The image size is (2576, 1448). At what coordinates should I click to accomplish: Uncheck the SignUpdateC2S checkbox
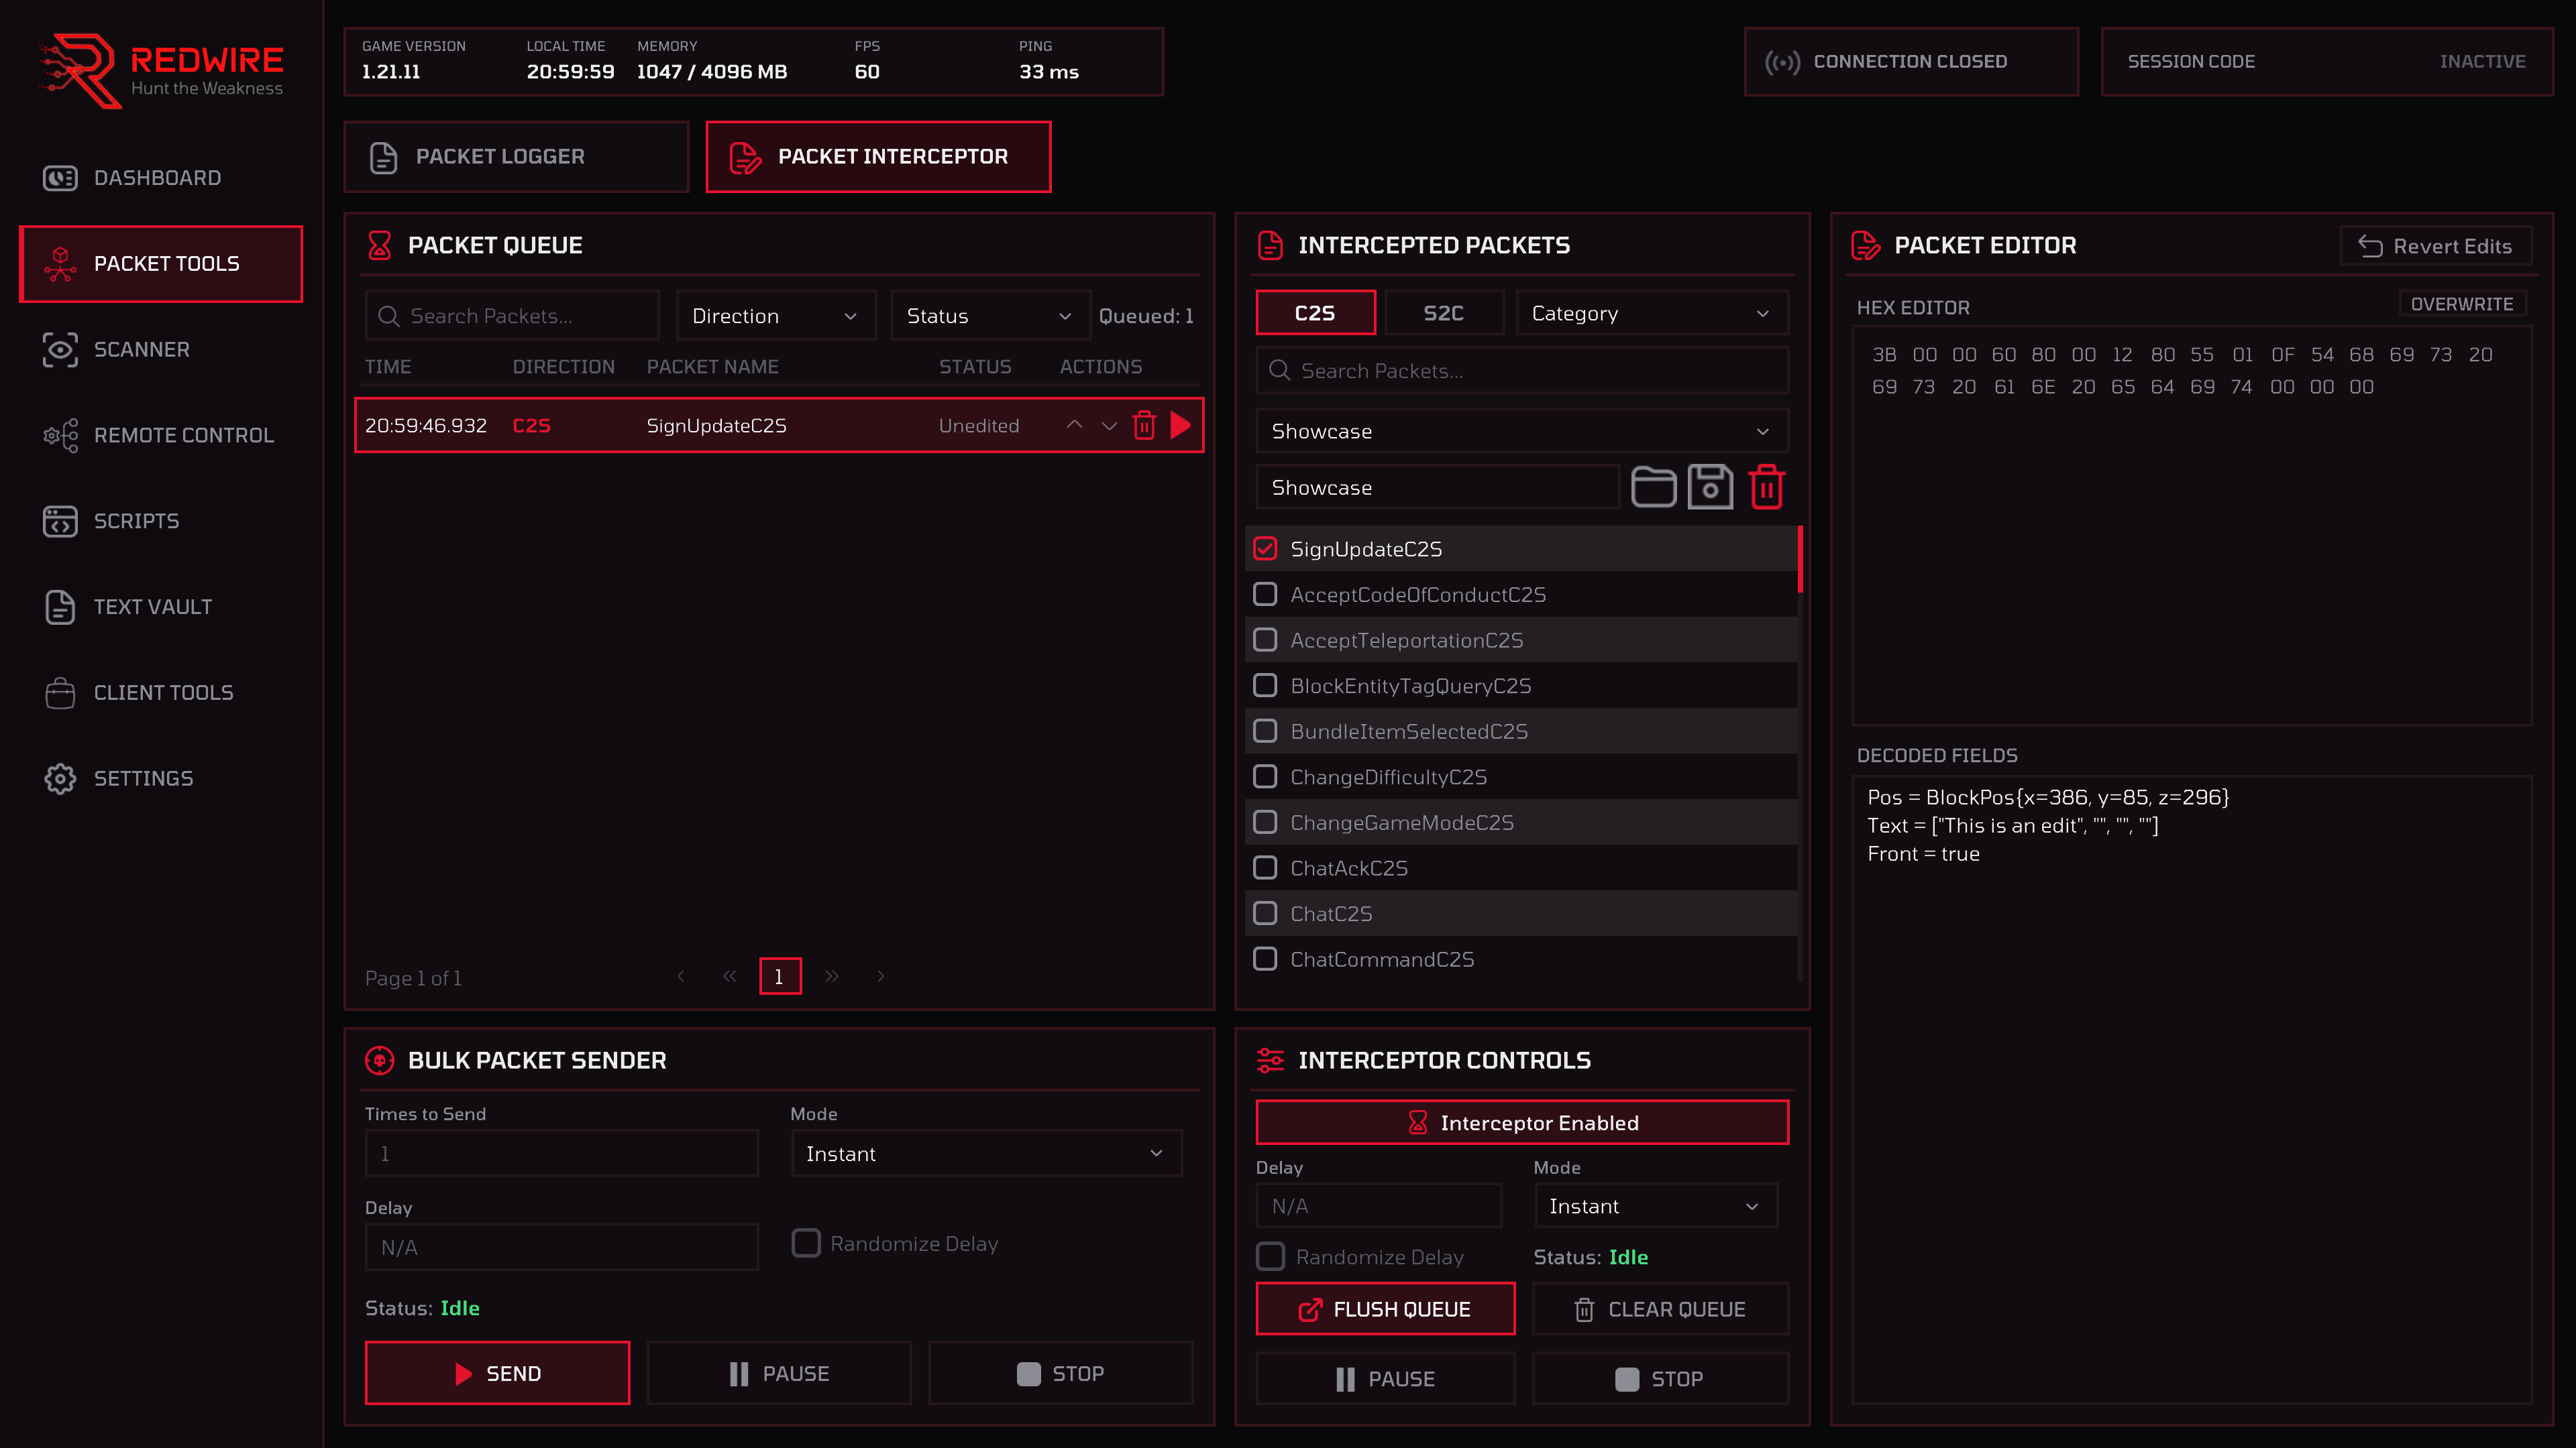(x=1265, y=548)
